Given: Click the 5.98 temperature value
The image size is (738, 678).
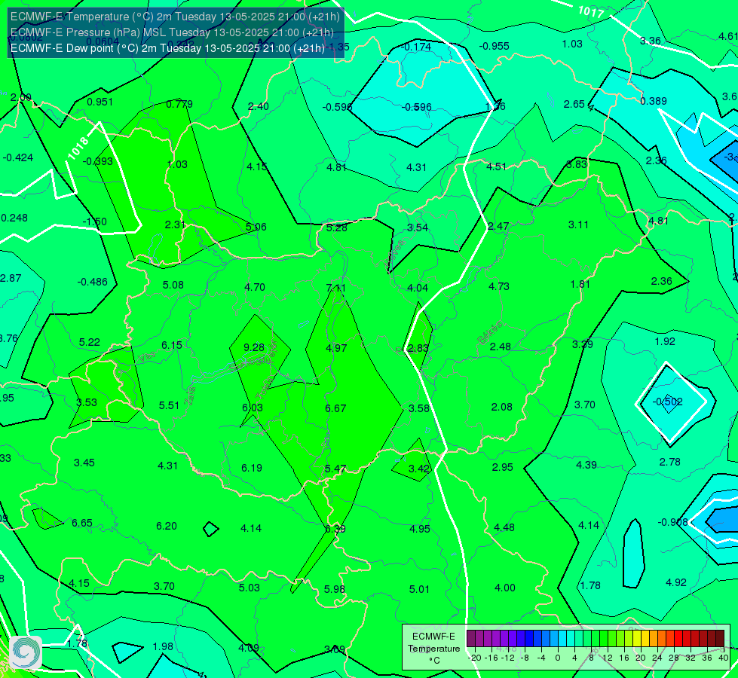Looking at the screenshot, I should (334, 589).
